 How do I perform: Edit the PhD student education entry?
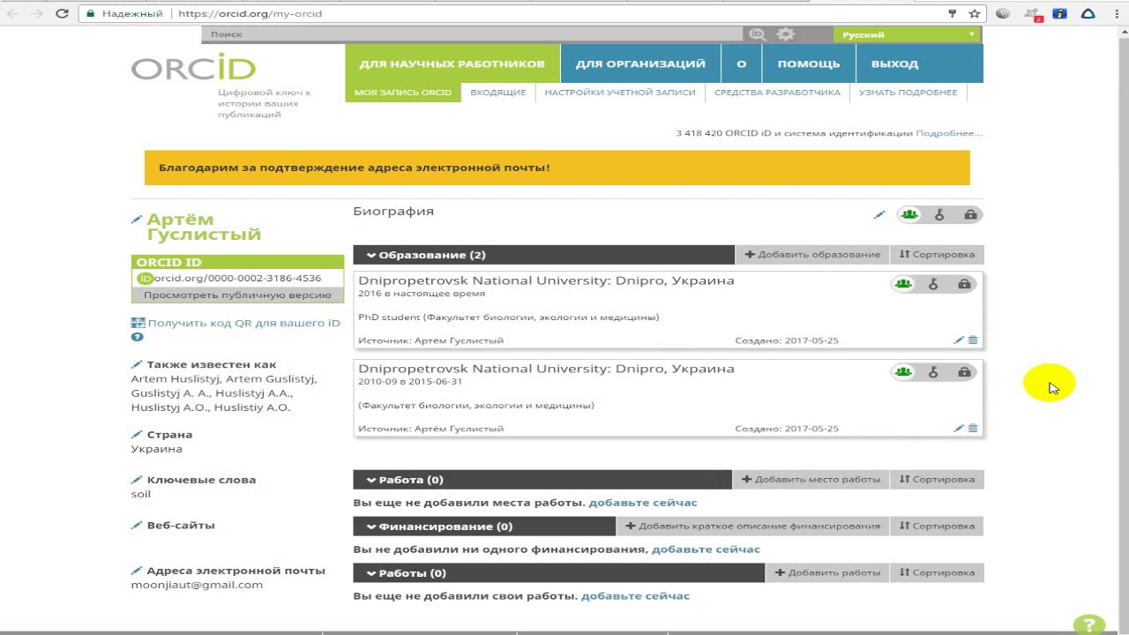[959, 340]
